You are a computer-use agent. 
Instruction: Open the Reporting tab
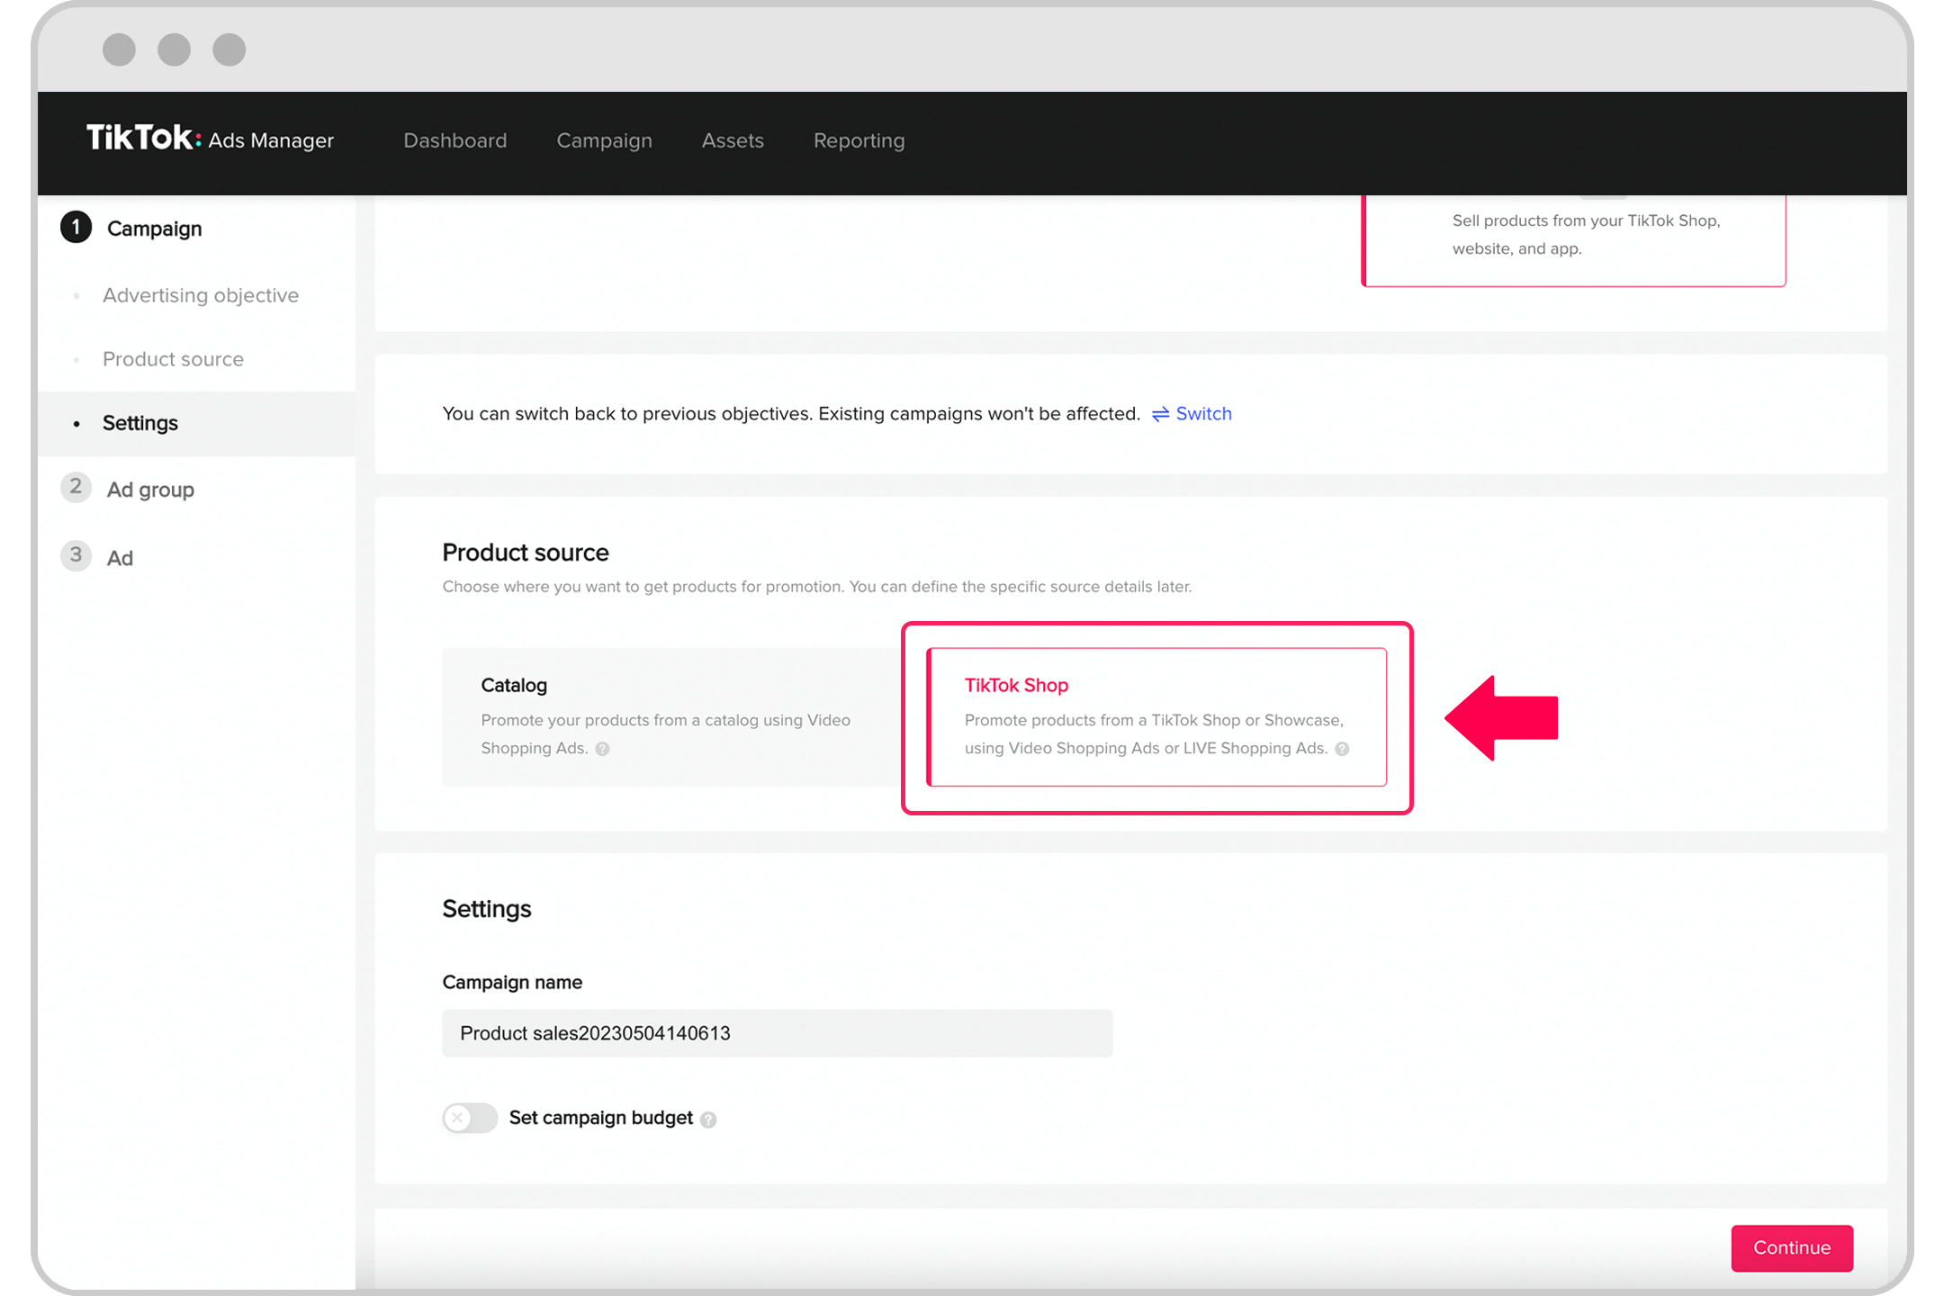[x=859, y=140]
